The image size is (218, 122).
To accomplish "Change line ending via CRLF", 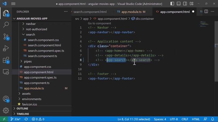I will click(x=185, y=119).
